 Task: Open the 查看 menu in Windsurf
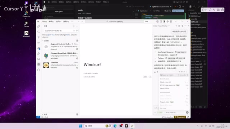[66, 21]
